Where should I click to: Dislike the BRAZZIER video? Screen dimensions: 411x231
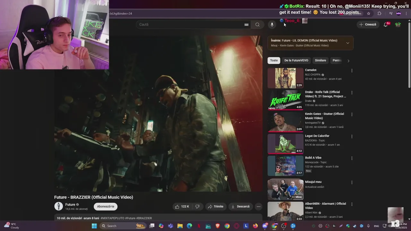(197, 207)
